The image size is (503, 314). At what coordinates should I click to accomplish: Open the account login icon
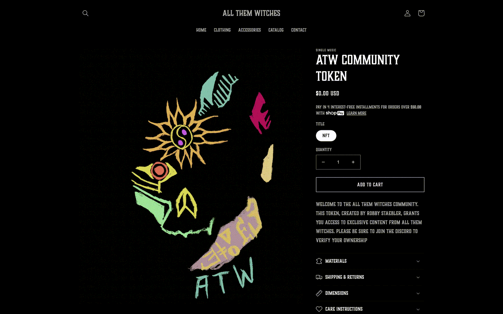click(407, 13)
